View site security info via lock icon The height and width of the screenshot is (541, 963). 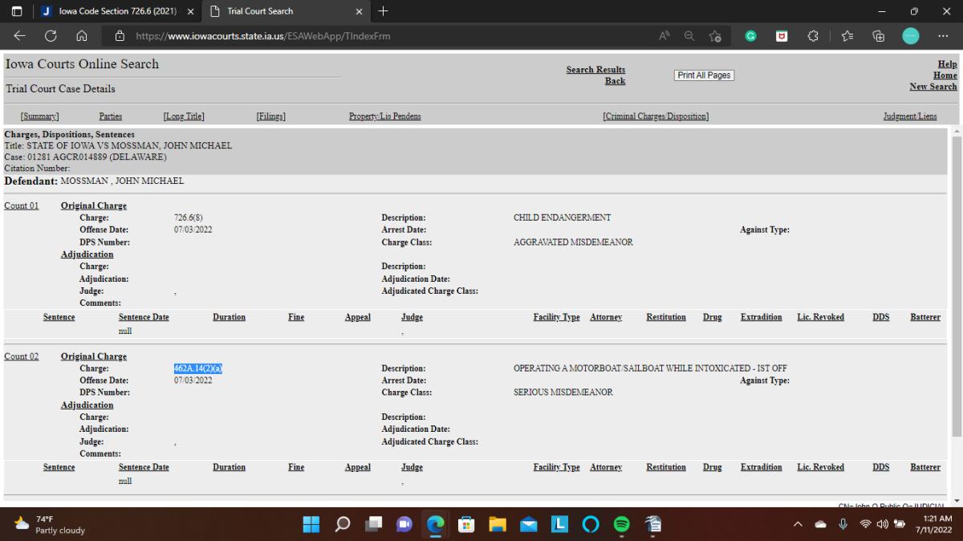[120, 36]
